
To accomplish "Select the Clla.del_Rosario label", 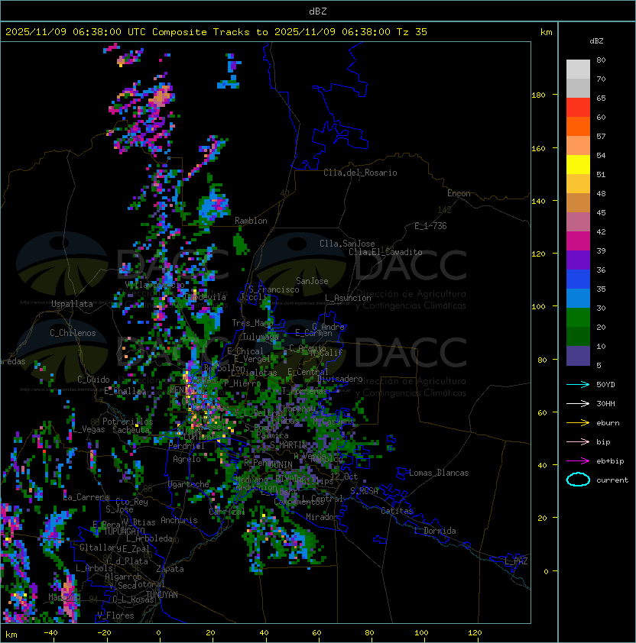I will pos(360,173).
